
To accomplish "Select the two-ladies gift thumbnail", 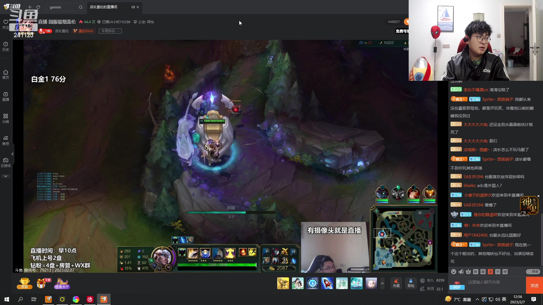I will tap(298, 283).
